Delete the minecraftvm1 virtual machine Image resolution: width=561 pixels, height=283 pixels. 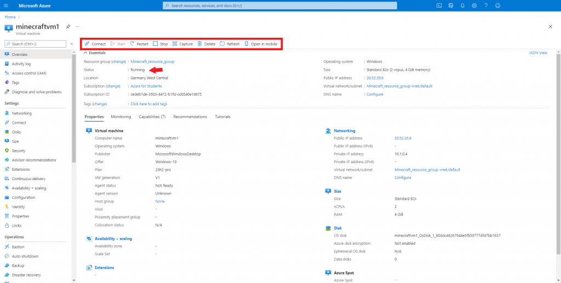tap(206, 44)
